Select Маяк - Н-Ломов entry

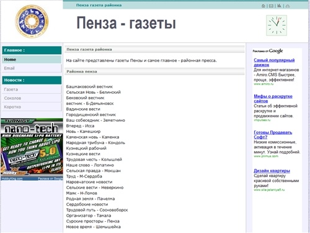pos(81,193)
